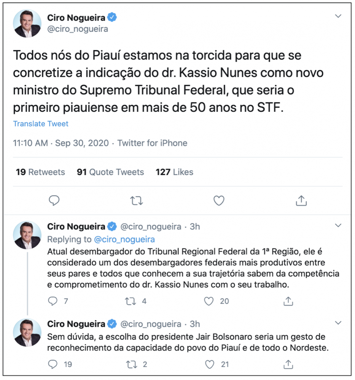Show the 127 Likes list
Image resolution: width=355 pixels, height=380 pixels.
[174, 172]
